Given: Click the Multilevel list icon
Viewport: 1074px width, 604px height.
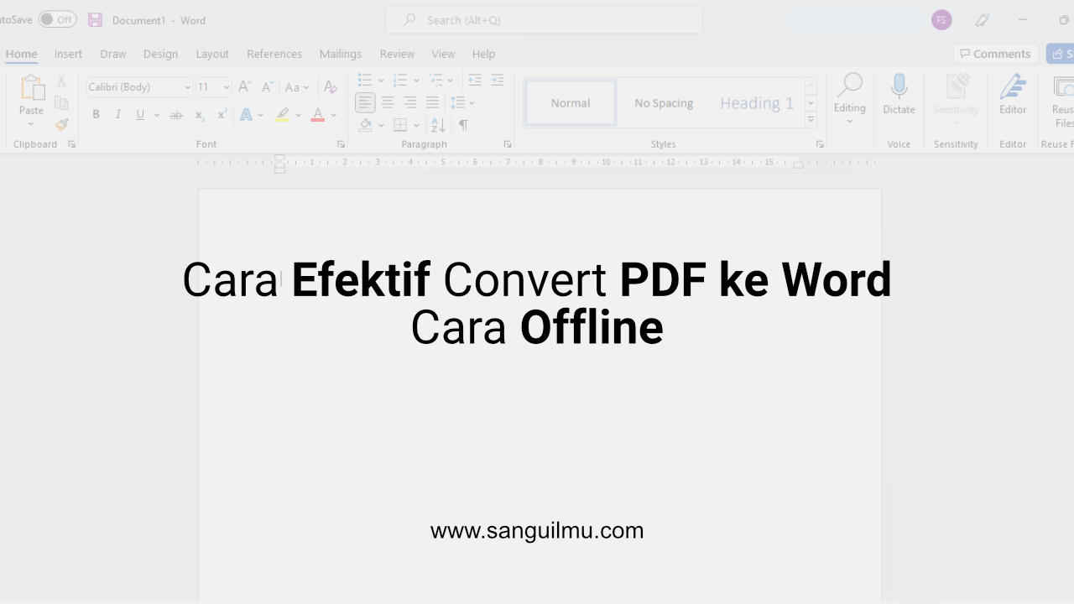Looking at the screenshot, I should click(435, 81).
